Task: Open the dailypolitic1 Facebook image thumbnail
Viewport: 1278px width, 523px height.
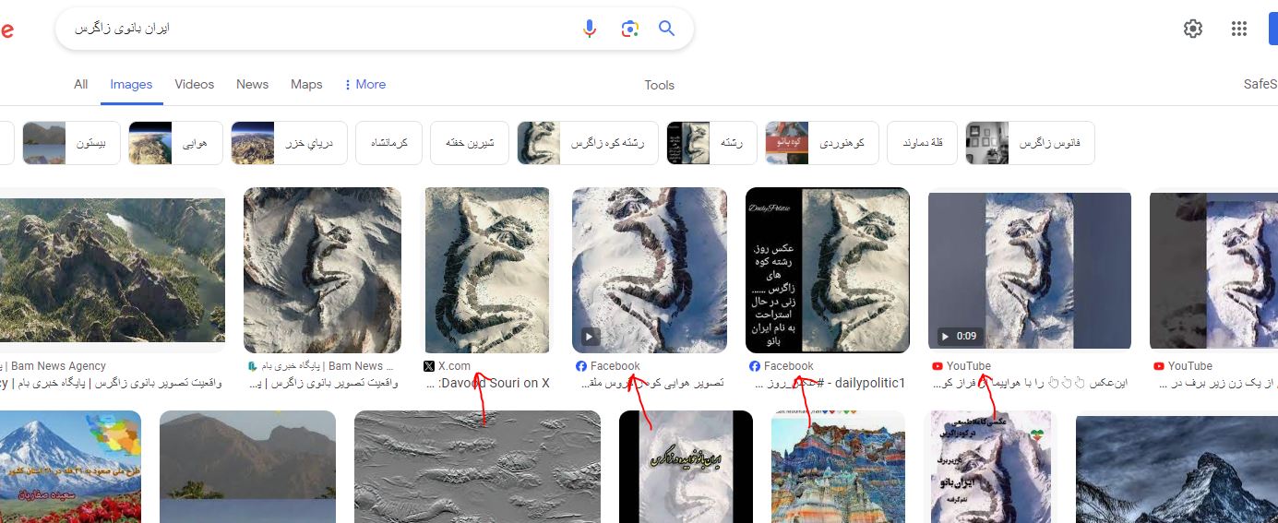Action: 827,269
